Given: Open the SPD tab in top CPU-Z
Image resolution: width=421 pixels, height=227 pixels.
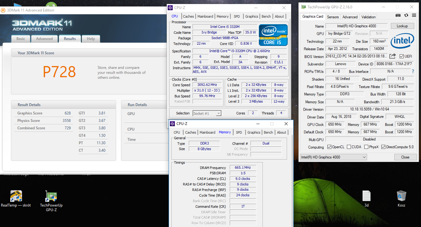Looking at the screenshot, I should tap(237, 16).
